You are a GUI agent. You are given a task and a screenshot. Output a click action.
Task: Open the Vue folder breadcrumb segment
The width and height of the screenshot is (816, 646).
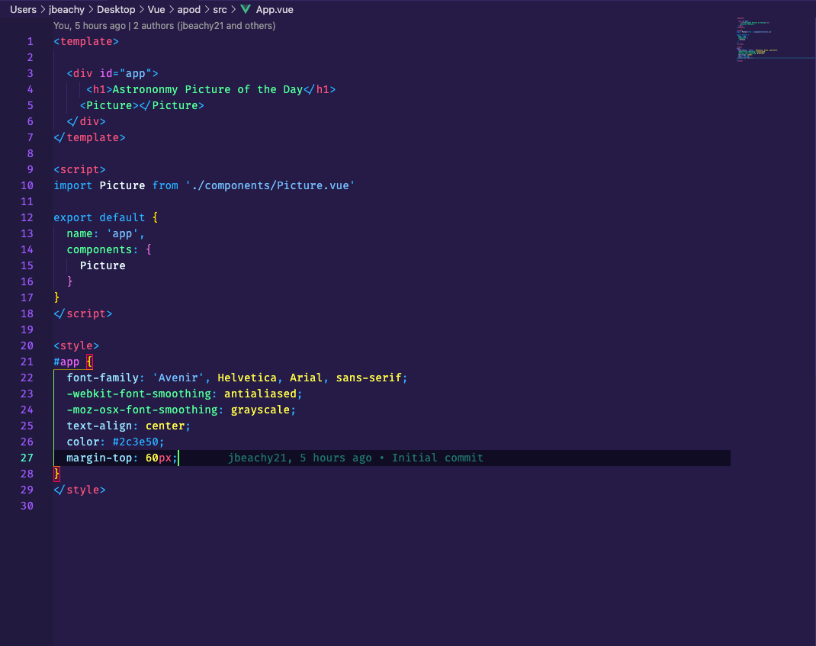click(x=156, y=9)
